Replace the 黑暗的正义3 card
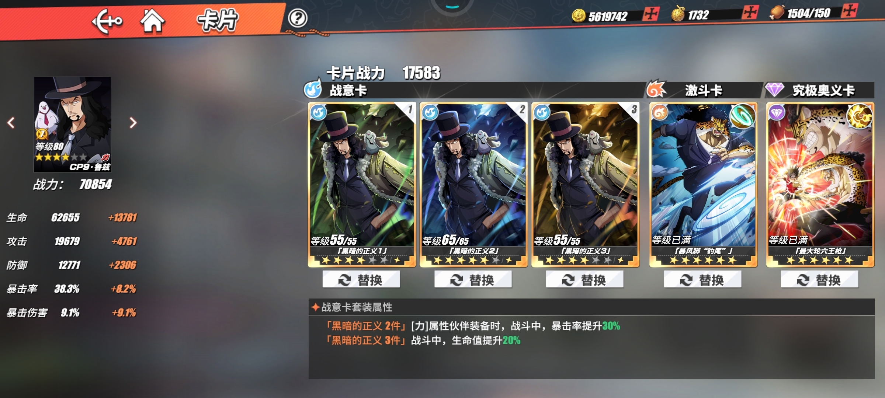Viewport: 885px width, 398px height. click(x=585, y=280)
